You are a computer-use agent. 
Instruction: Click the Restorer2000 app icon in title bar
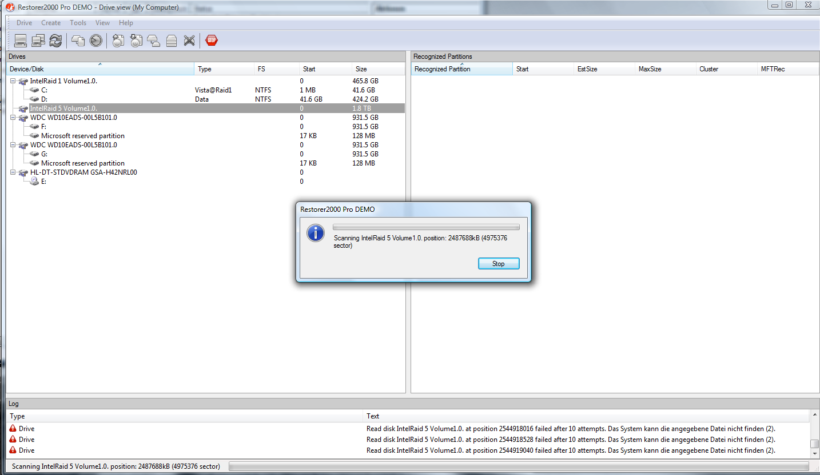pos(10,7)
